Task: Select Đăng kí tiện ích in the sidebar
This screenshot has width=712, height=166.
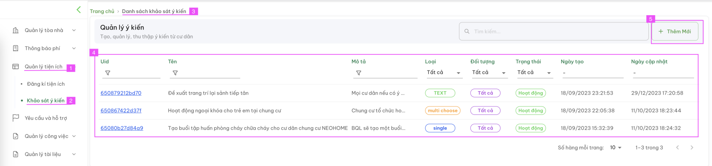Action: pos(46,84)
